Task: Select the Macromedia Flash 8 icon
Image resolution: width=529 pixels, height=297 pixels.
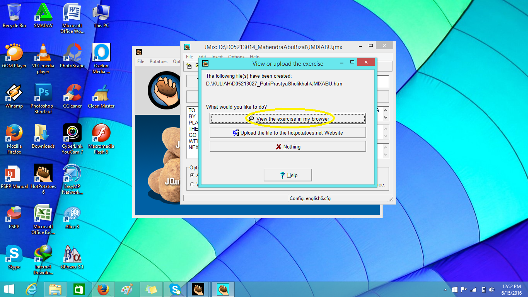Action: click(x=101, y=139)
